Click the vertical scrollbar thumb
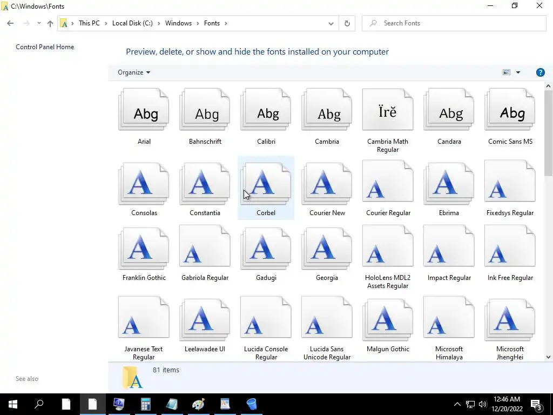The image size is (553, 415). 548,133
